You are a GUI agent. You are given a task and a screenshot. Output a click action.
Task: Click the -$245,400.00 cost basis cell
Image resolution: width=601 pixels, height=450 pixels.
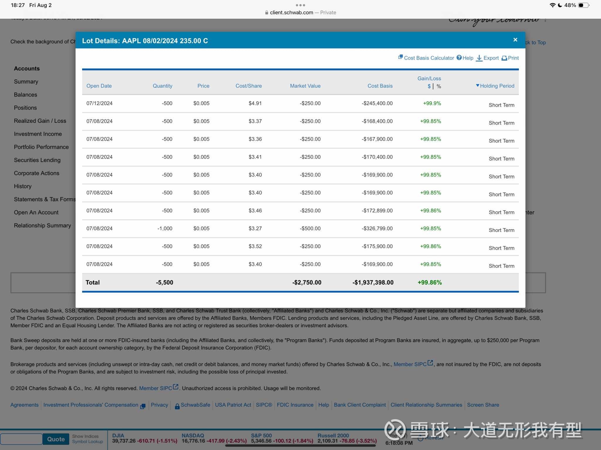[x=377, y=103]
